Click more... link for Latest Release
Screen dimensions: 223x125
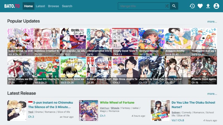212,94
